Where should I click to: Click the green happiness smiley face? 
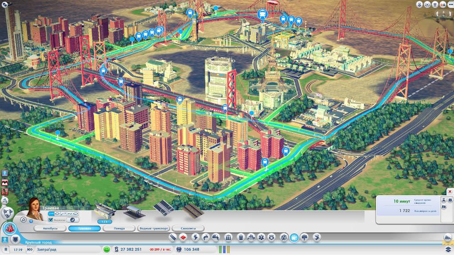pyautogui.click(x=107, y=249)
